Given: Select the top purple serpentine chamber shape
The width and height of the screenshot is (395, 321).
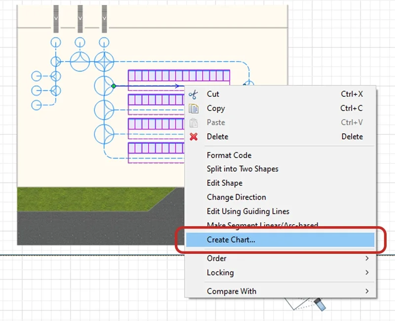Looking at the screenshot, I should 178,76.
